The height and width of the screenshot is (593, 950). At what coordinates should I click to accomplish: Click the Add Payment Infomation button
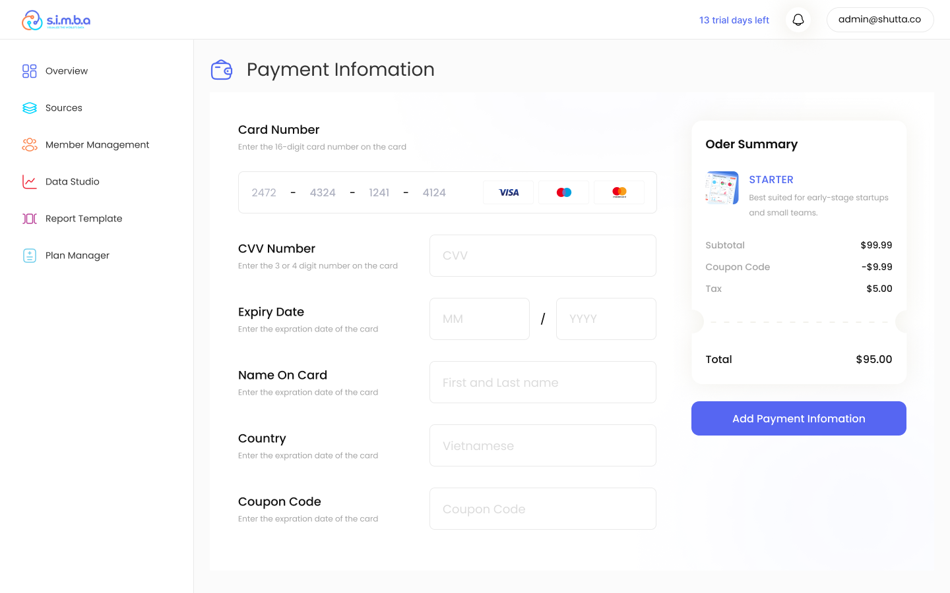[799, 418]
